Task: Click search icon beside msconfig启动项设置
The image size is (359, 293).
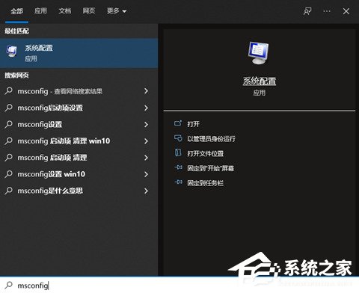Action: point(8,108)
